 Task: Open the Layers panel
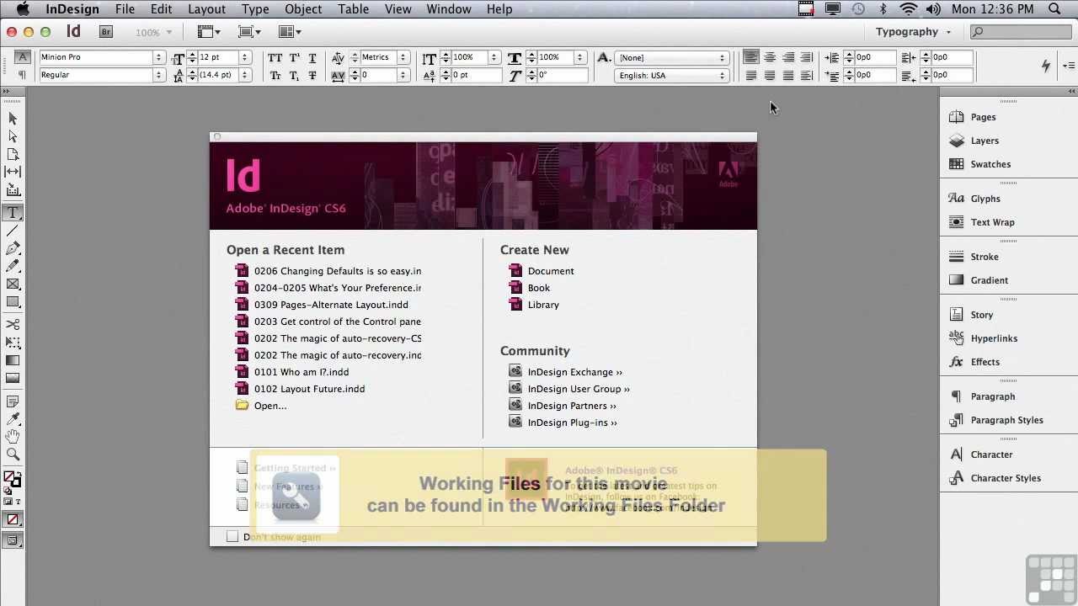point(973,141)
